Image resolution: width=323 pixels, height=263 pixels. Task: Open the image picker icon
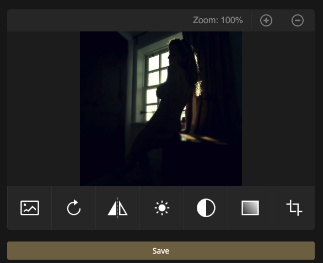tap(30, 208)
